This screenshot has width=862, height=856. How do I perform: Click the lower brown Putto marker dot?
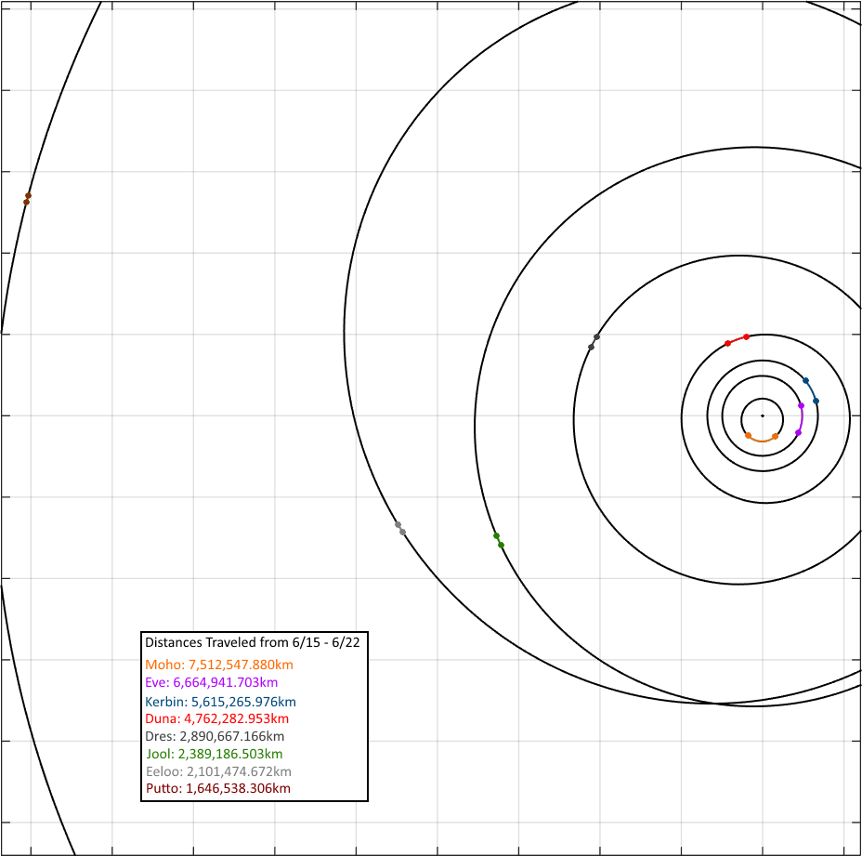click(26, 203)
